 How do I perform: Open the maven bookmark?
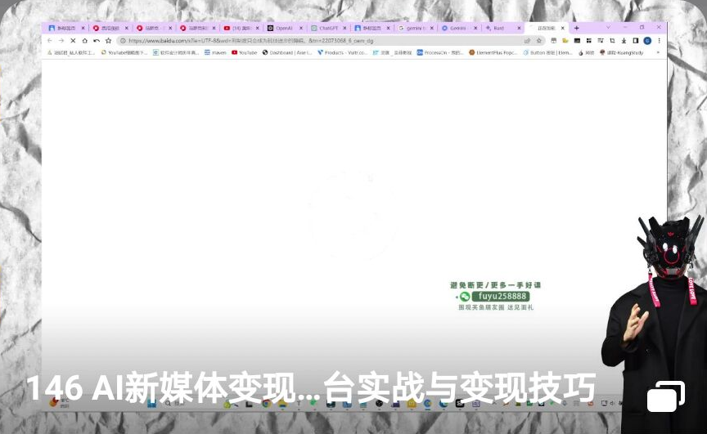[x=215, y=52]
